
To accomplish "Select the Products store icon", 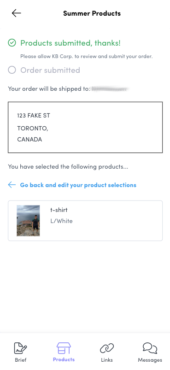I will pyautogui.click(x=64, y=348).
